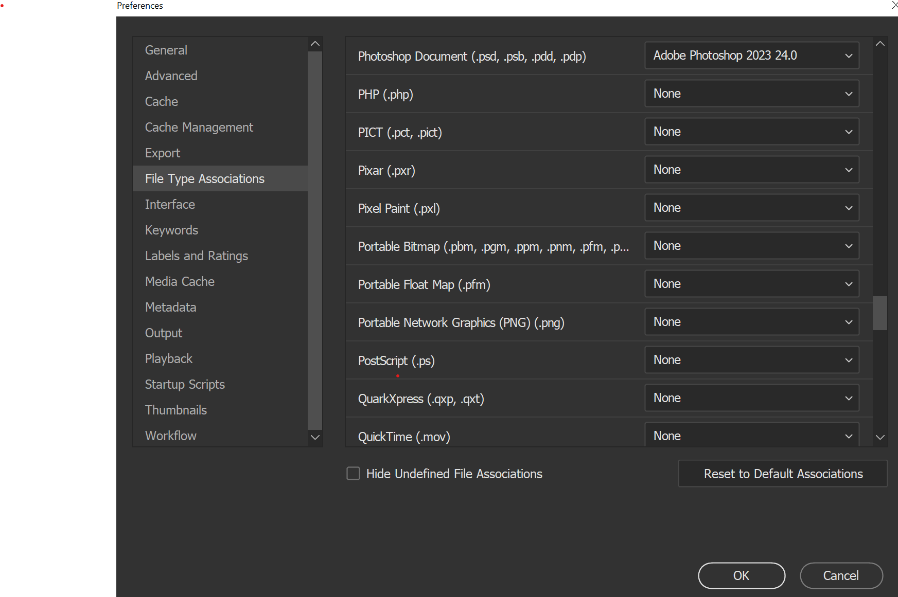This screenshot has width=898, height=597.
Task: Cancel the Preferences dialog
Action: click(841, 575)
